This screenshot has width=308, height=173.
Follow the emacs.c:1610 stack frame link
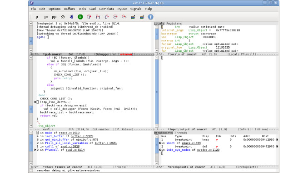coord(69,133)
